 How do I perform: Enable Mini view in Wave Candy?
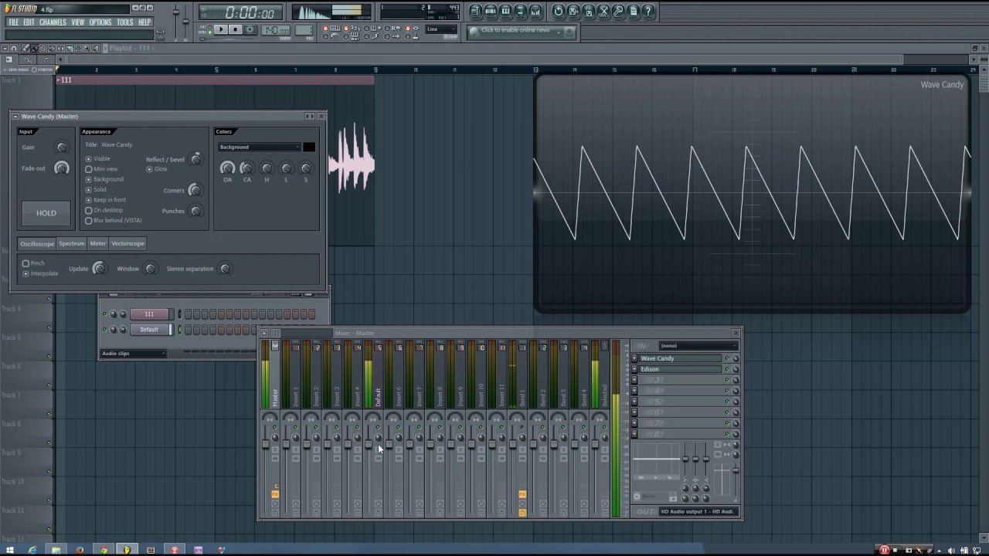pos(89,168)
